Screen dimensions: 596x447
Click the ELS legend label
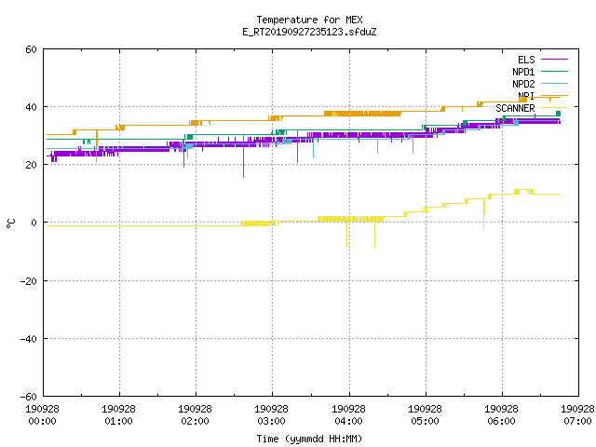pyautogui.click(x=526, y=60)
